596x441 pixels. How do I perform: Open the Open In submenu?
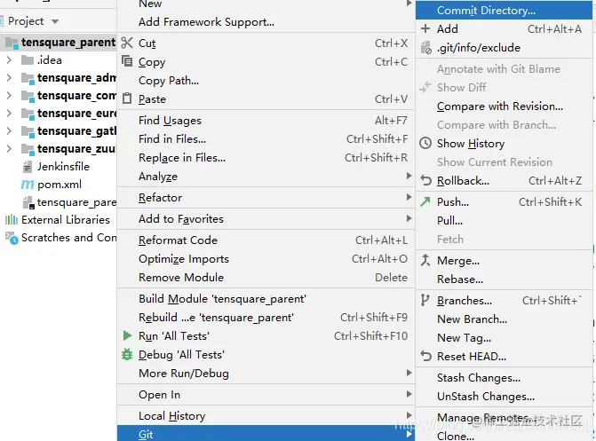[x=266, y=394]
